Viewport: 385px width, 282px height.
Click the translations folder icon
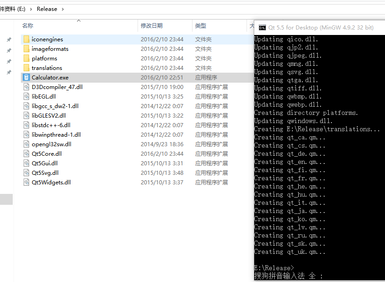tap(26, 68)
